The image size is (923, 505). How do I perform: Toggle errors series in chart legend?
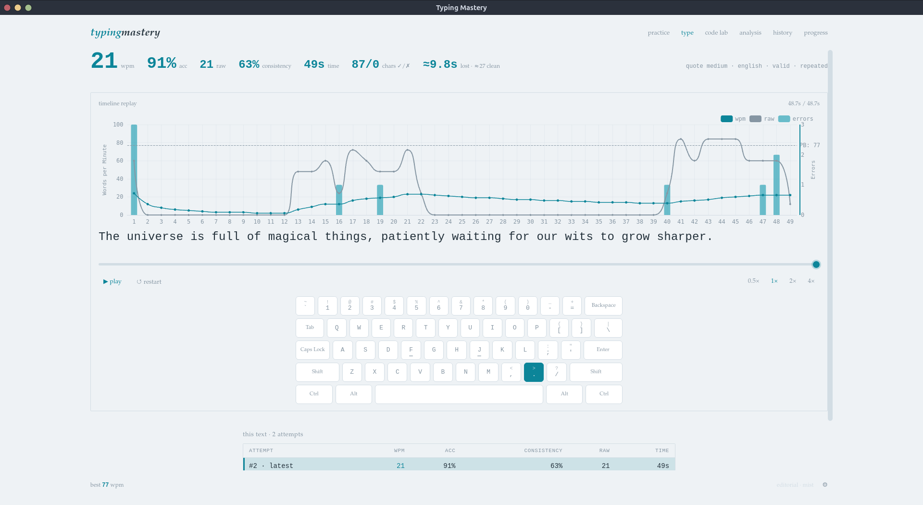click(x=796, y=119)
